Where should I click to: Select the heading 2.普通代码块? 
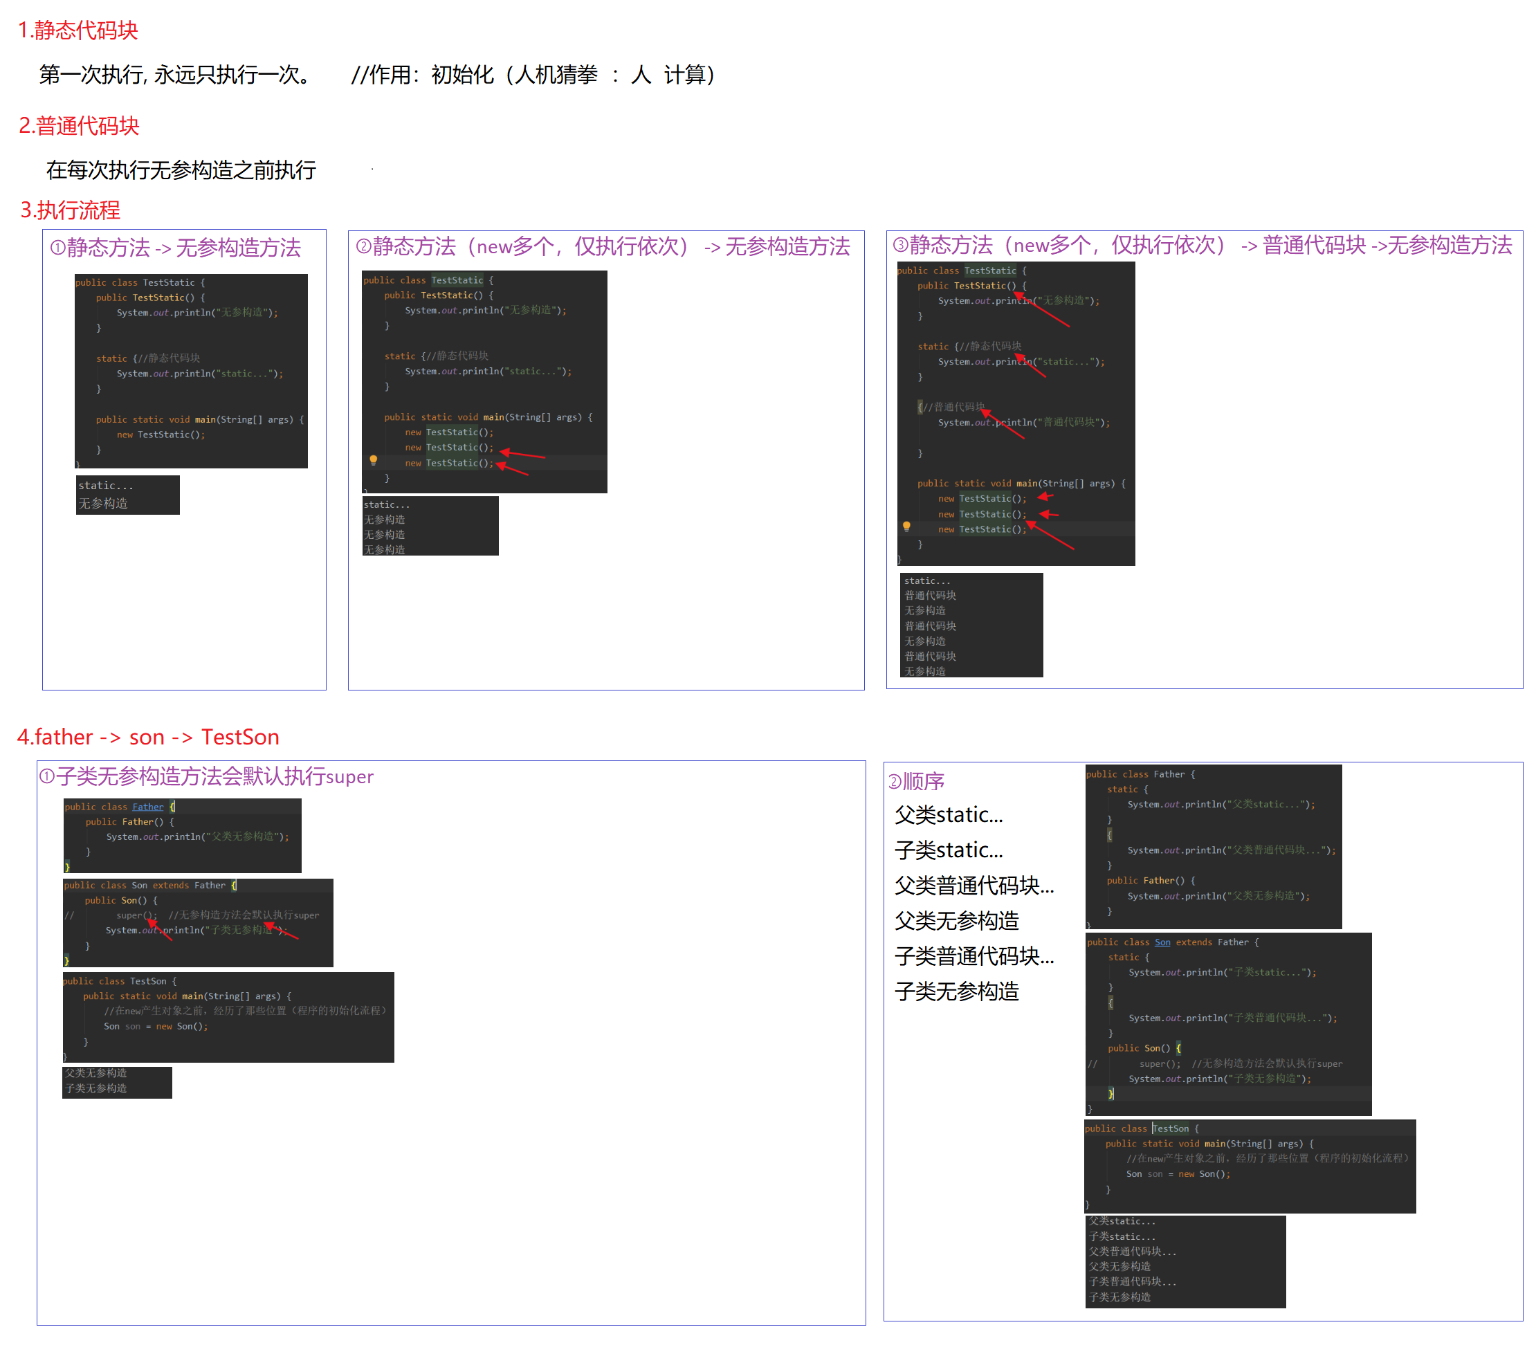click(x=79, y=126)
